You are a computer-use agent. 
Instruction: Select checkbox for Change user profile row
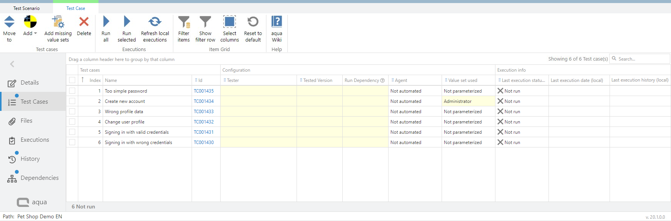point(72,122)
